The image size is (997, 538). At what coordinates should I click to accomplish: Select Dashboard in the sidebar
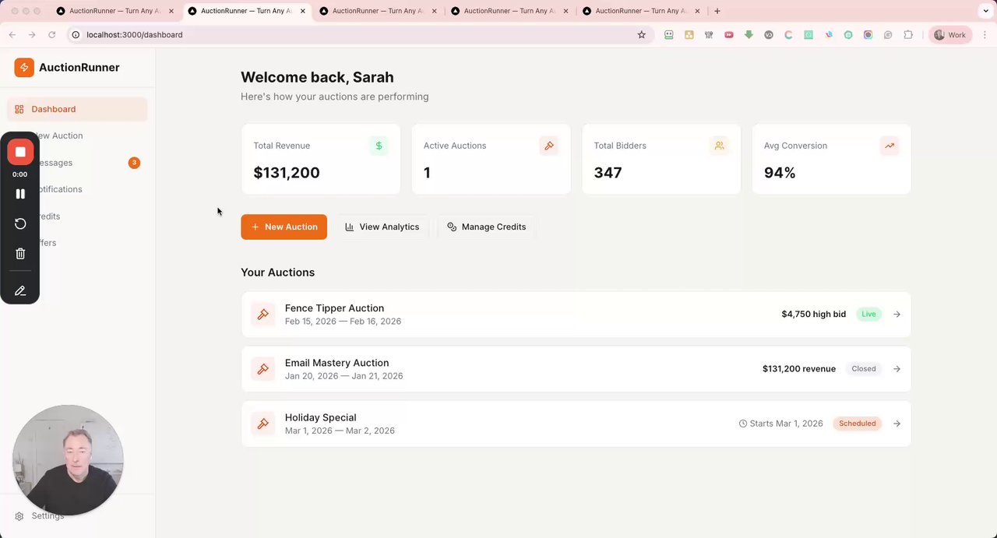[x=77, y=109]
